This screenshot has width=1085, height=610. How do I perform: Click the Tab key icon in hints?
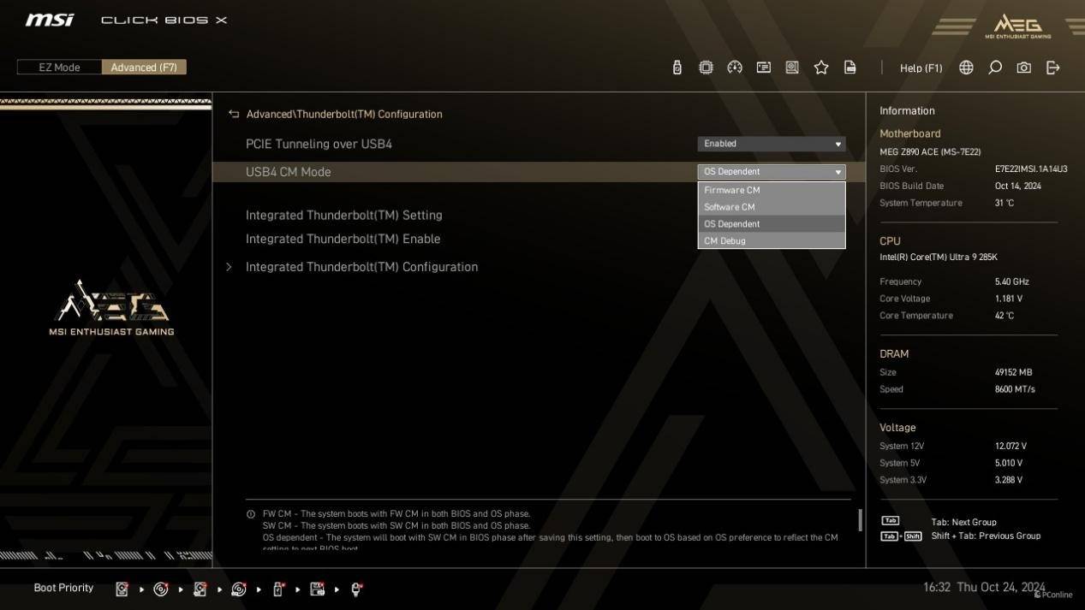tap(891, 521)
